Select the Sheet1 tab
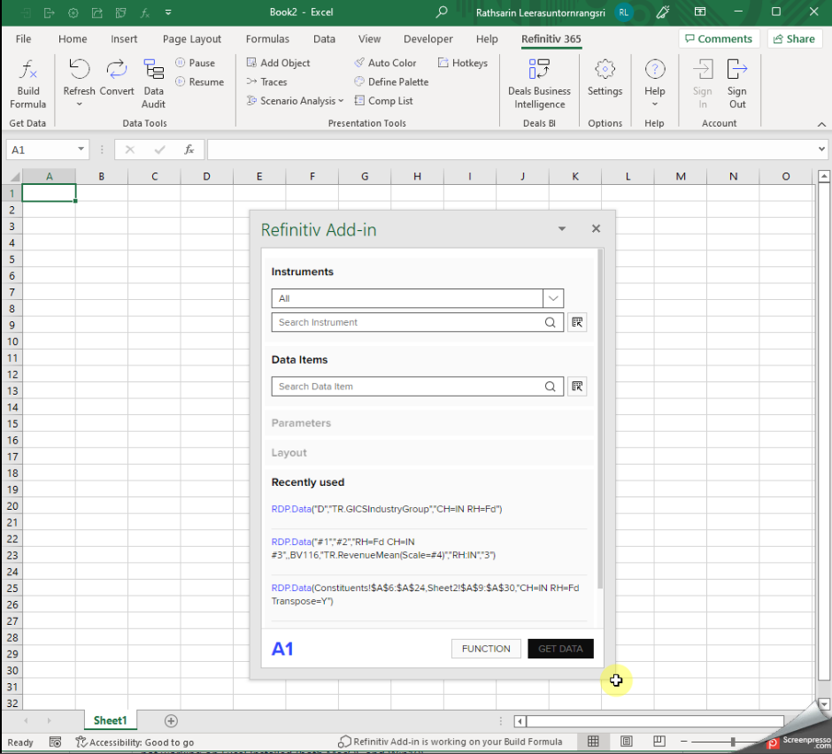 pyautogui.click(x=110, y=720)
